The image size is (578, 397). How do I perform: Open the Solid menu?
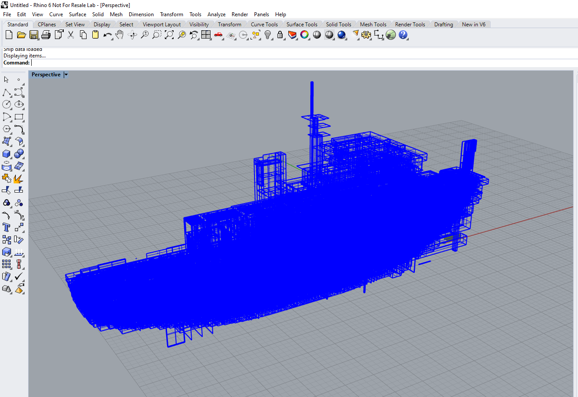[x=98, y=14]
